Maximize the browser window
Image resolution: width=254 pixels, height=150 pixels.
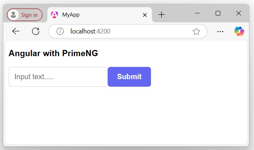[218, 13]
